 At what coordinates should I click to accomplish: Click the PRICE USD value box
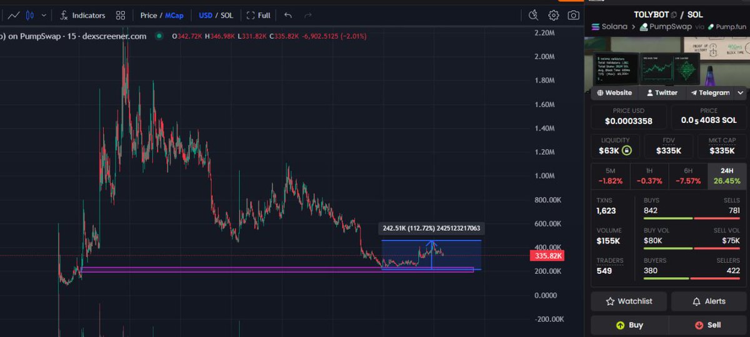tap(628, 117)
